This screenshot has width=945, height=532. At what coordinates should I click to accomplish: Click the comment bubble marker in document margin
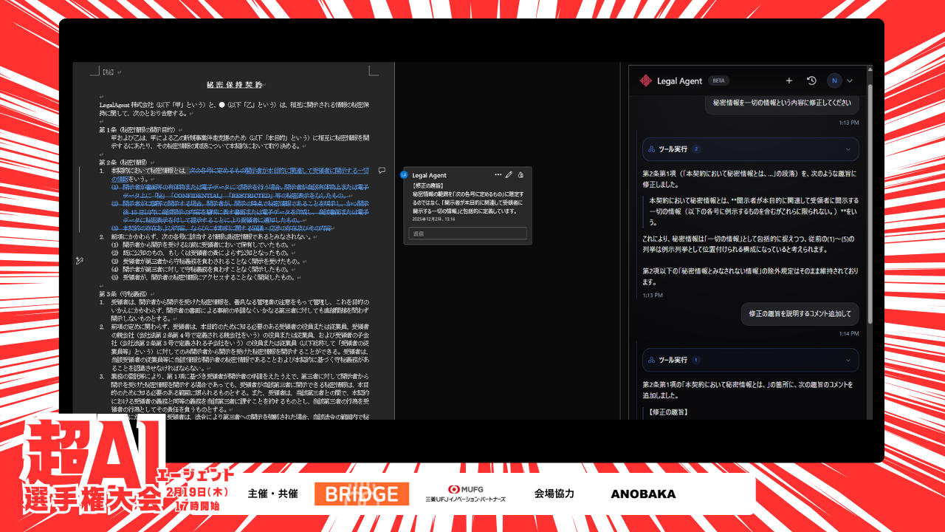coord(382,170)
